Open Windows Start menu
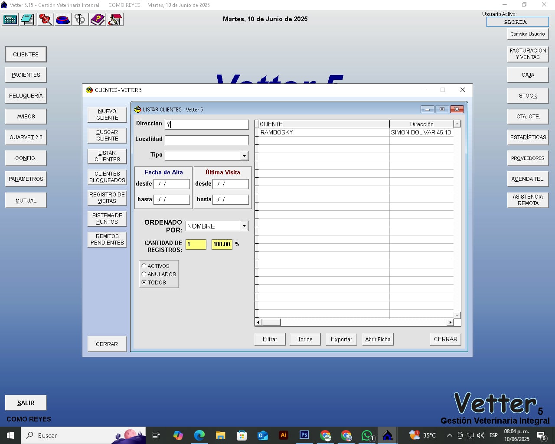This screenshot has width=555, height=444. pos(10,435)
